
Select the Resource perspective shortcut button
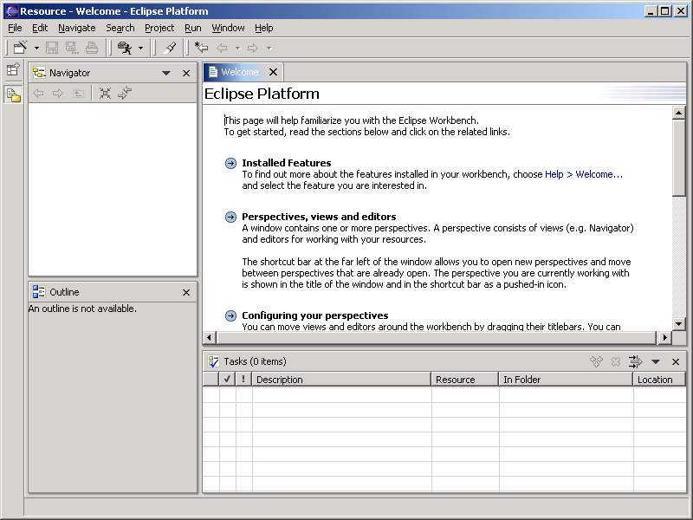pos(13,94)
